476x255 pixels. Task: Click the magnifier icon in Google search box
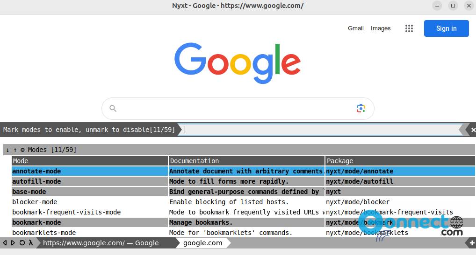[113, 108]
